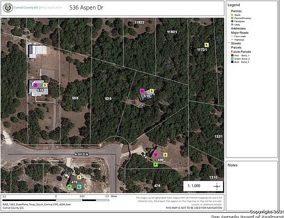
Task: Click address label 496
Action: 161,160
